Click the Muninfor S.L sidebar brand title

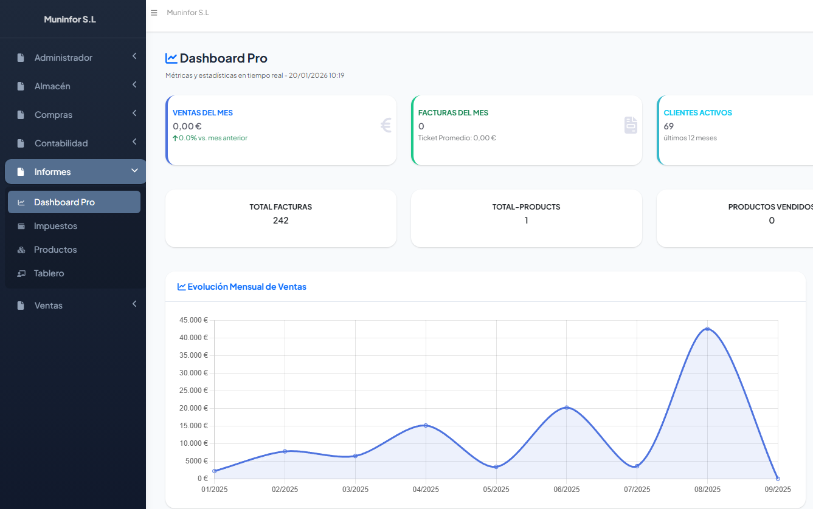coord(70,19)
